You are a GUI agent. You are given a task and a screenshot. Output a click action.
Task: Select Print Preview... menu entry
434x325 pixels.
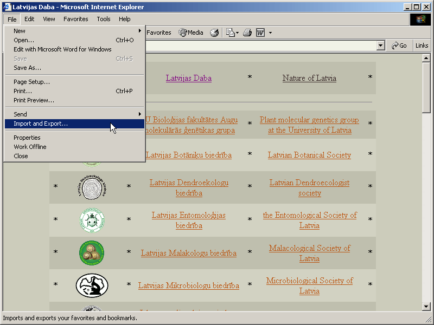(74, 100)
